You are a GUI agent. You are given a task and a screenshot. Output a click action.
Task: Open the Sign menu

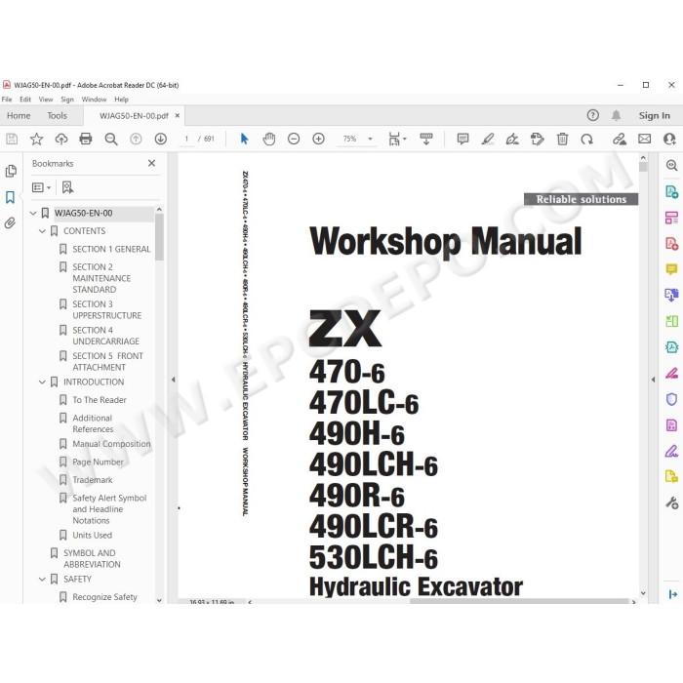[x=67, y=100]
